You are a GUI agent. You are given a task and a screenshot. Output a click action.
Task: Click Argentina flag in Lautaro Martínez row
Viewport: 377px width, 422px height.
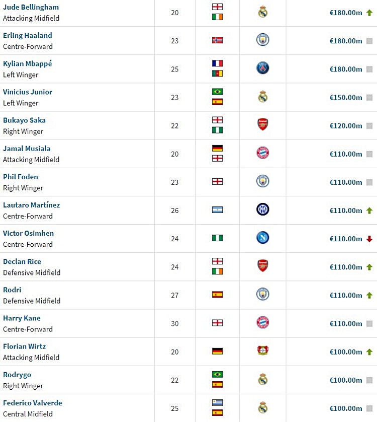[217, 209]
